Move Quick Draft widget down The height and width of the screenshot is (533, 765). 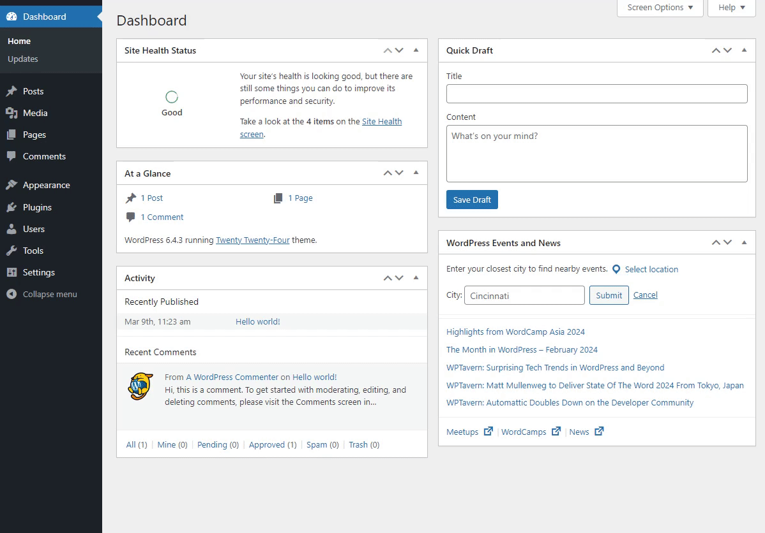coord(727,50)
